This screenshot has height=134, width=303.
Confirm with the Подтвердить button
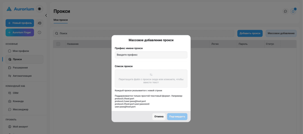[177, 117]
